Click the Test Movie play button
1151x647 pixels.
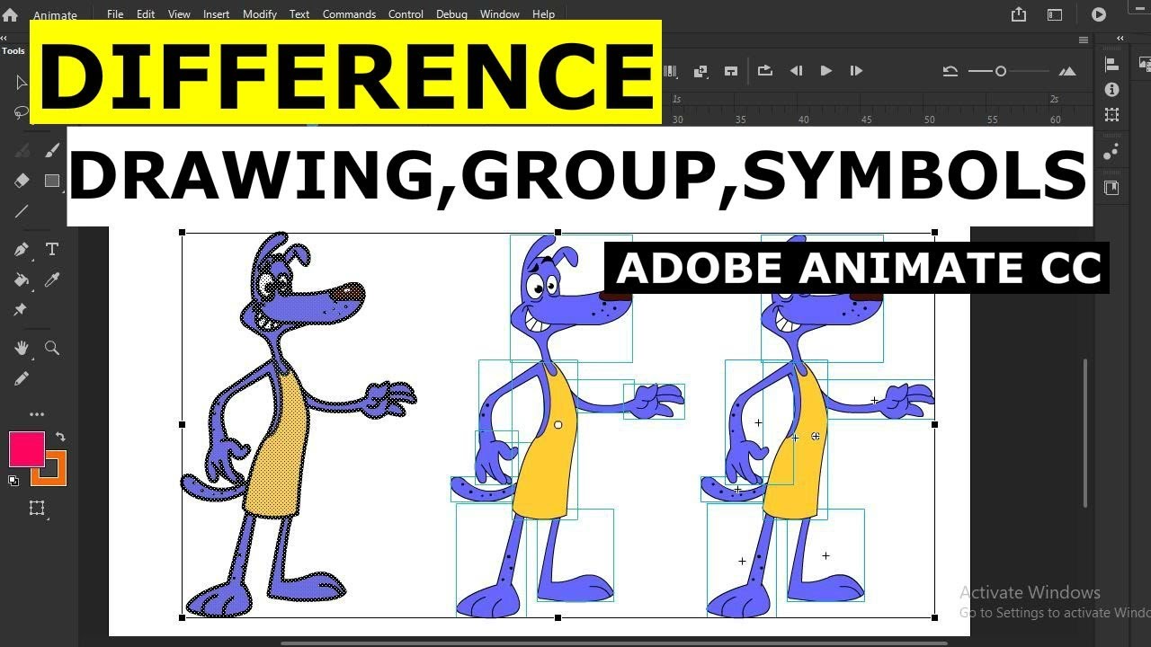tap(1099, 14)
